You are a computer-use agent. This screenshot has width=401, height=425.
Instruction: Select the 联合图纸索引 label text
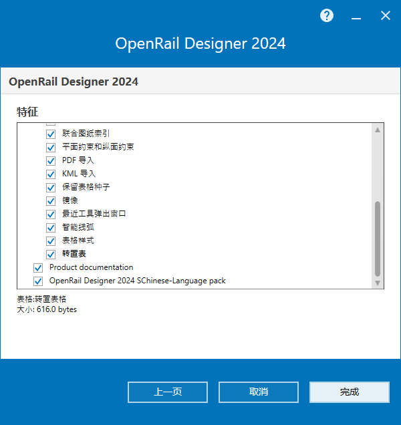point(86,134)
